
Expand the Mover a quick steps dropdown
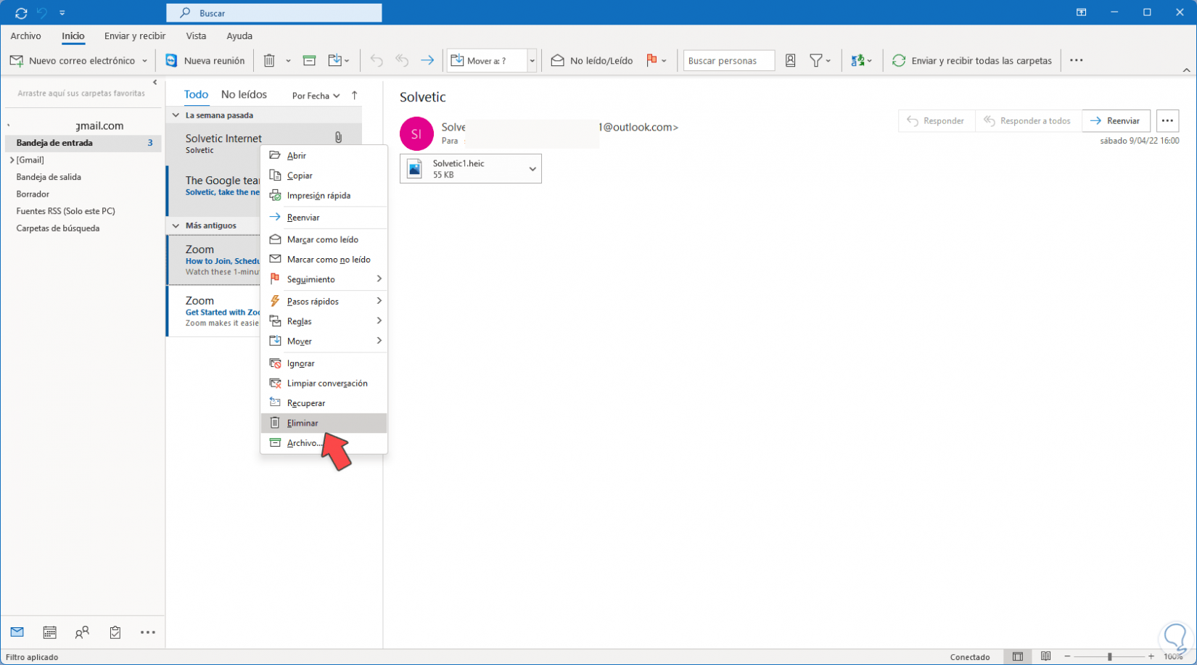(x=532, y=61)
